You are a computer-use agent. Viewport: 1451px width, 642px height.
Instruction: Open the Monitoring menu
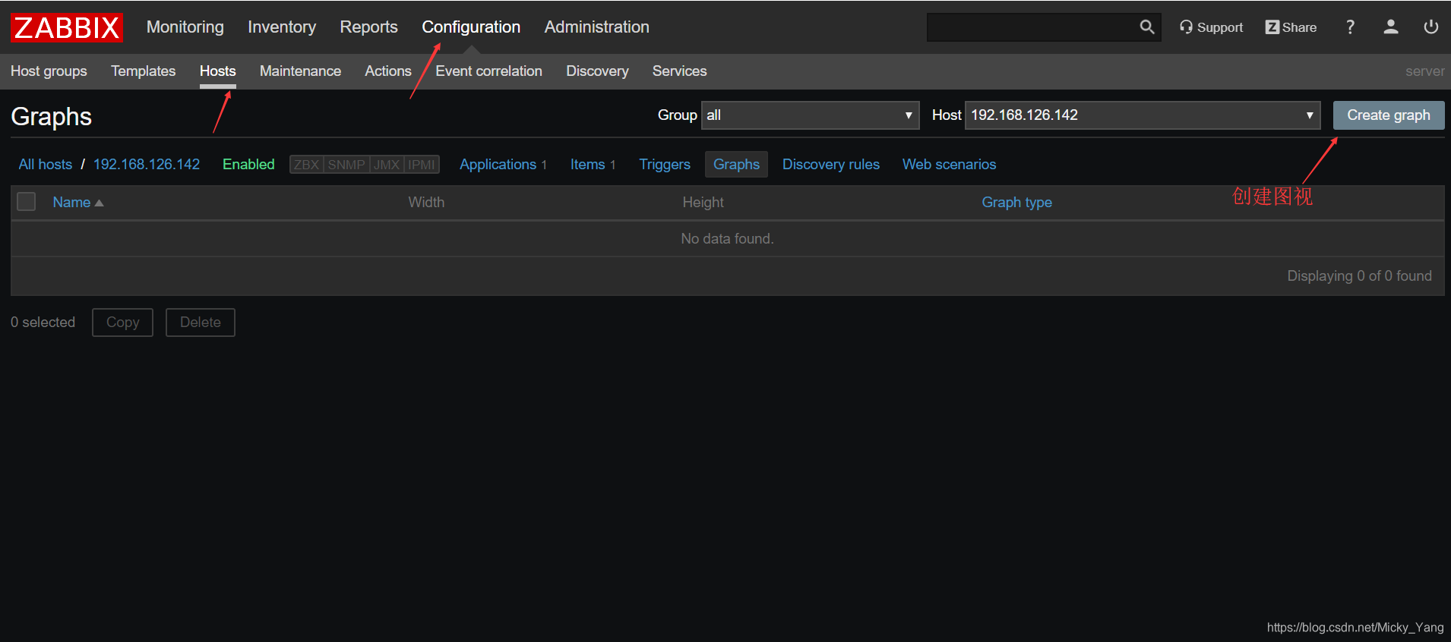[185, 27]
